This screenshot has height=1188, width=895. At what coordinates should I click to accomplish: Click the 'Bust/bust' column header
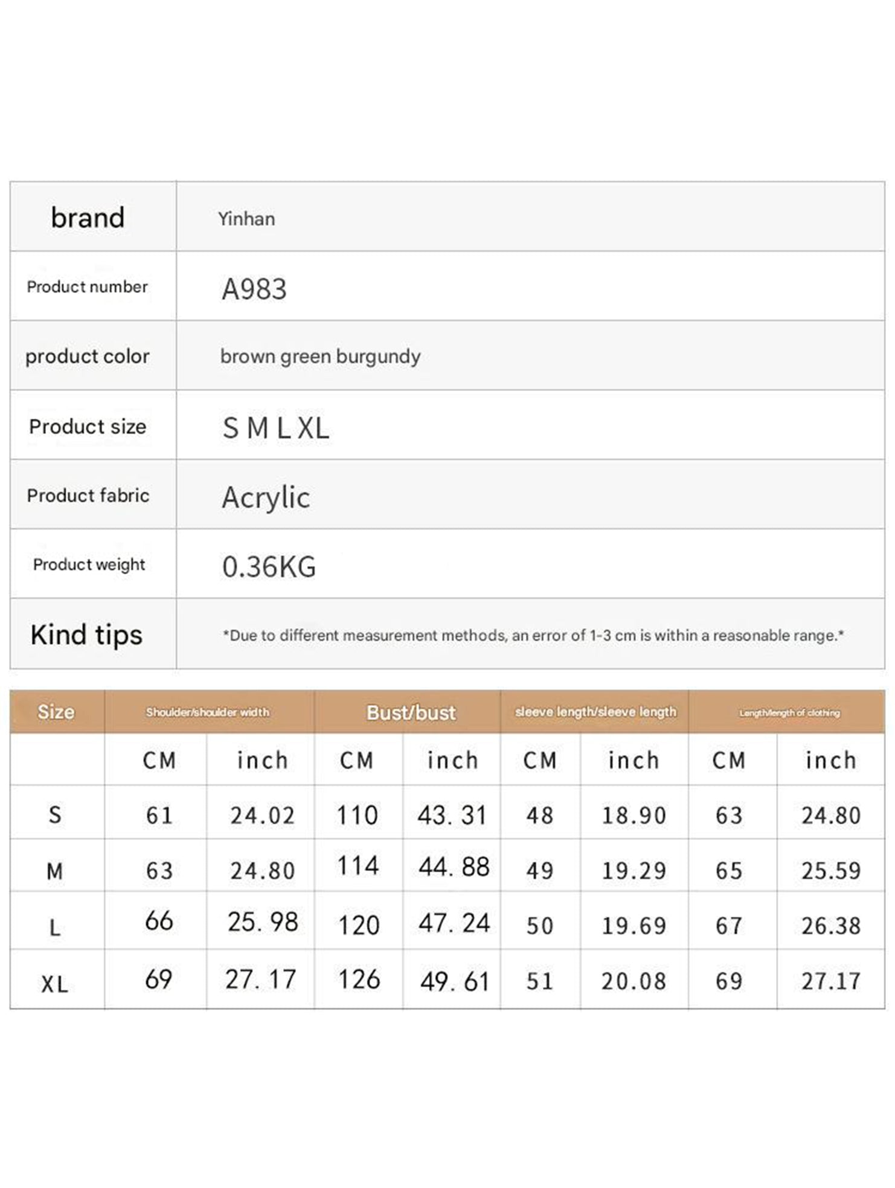coord(411,712)
